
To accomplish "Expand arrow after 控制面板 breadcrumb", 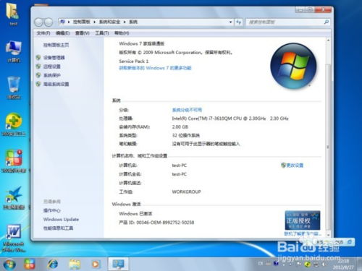I will pos(94,22).
